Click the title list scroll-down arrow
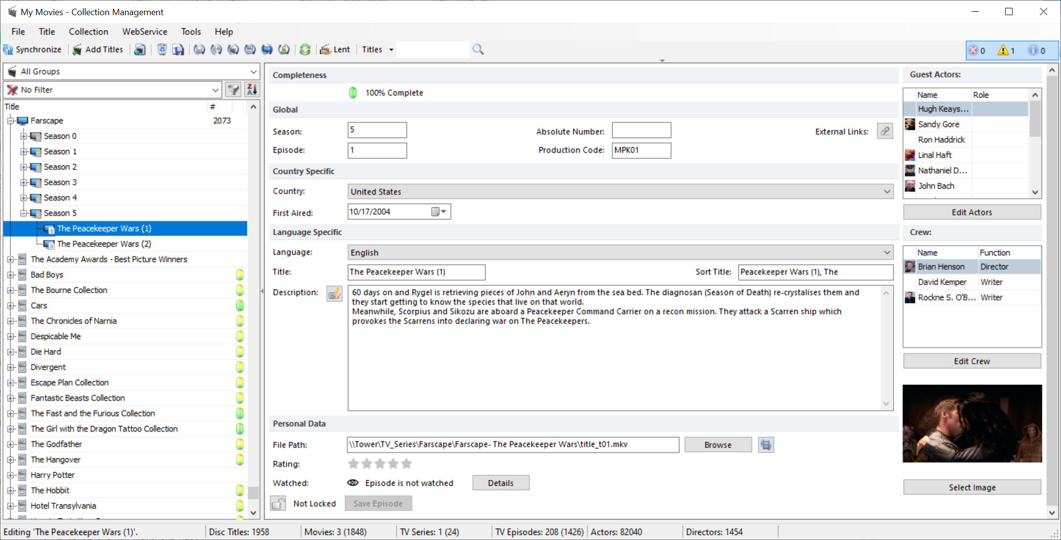Screen dimensions: 1061x540 pyautogui.click(x=254, y=513)
